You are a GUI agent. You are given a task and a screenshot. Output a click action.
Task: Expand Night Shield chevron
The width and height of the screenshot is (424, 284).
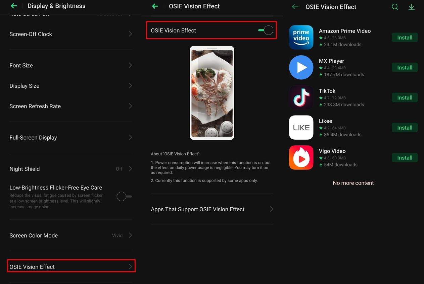pyautogui.click(x=130, y=169)
